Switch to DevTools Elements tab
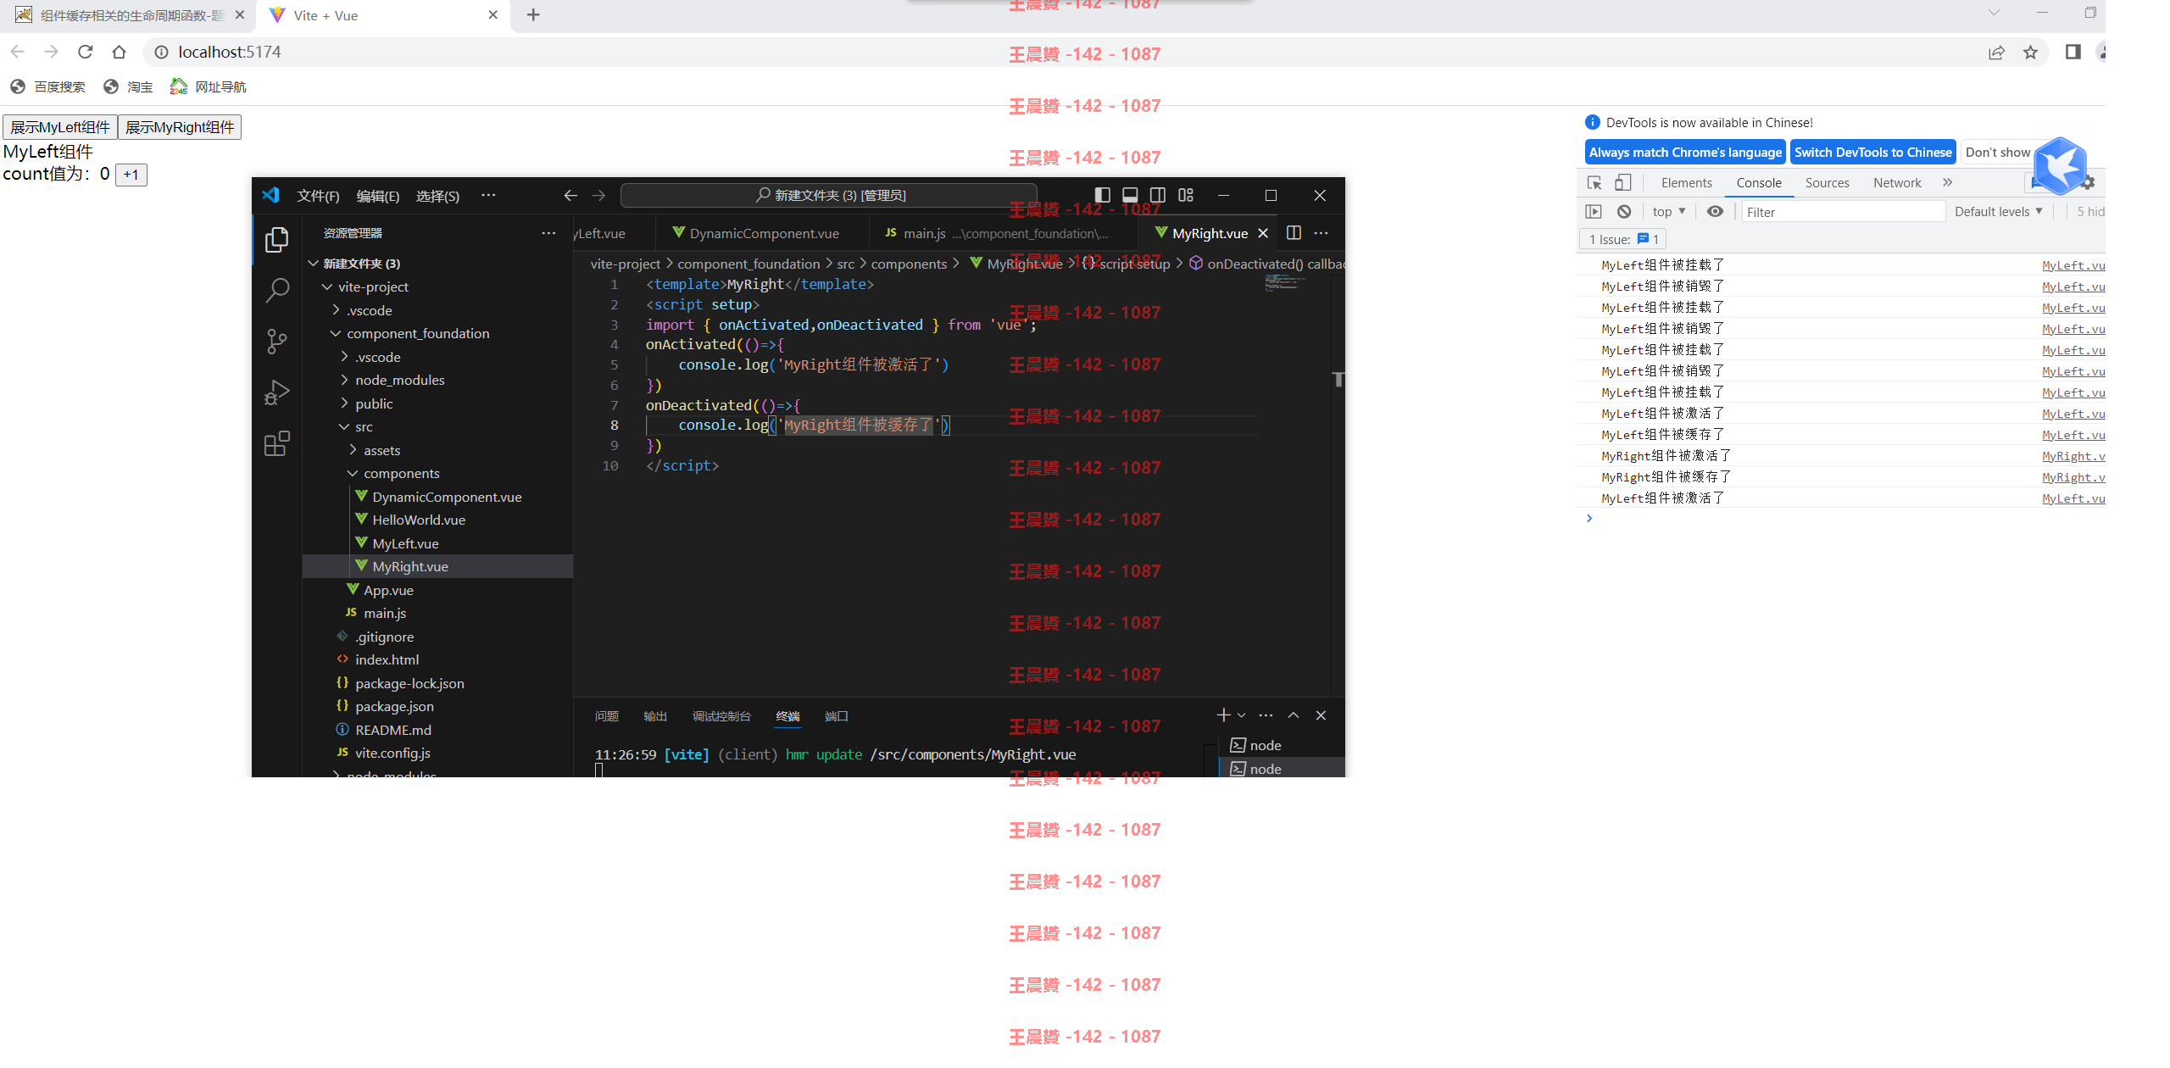The image size is (2170, 1068). [1686, 183]
